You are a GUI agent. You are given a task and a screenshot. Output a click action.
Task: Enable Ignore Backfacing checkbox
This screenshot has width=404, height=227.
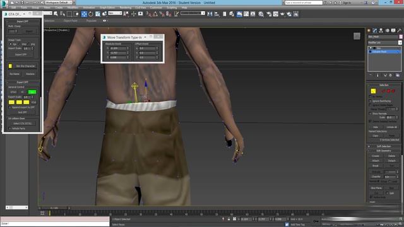(371, 101)
